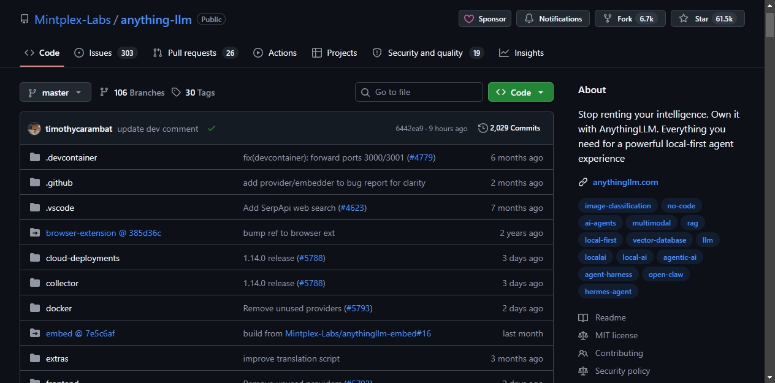Click the Readme book icon
The height and width of the screenshot is (383, 775).
coord(583,317)
